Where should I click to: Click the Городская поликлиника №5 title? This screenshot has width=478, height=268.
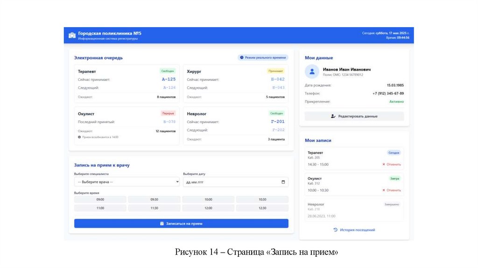[110, 33]
